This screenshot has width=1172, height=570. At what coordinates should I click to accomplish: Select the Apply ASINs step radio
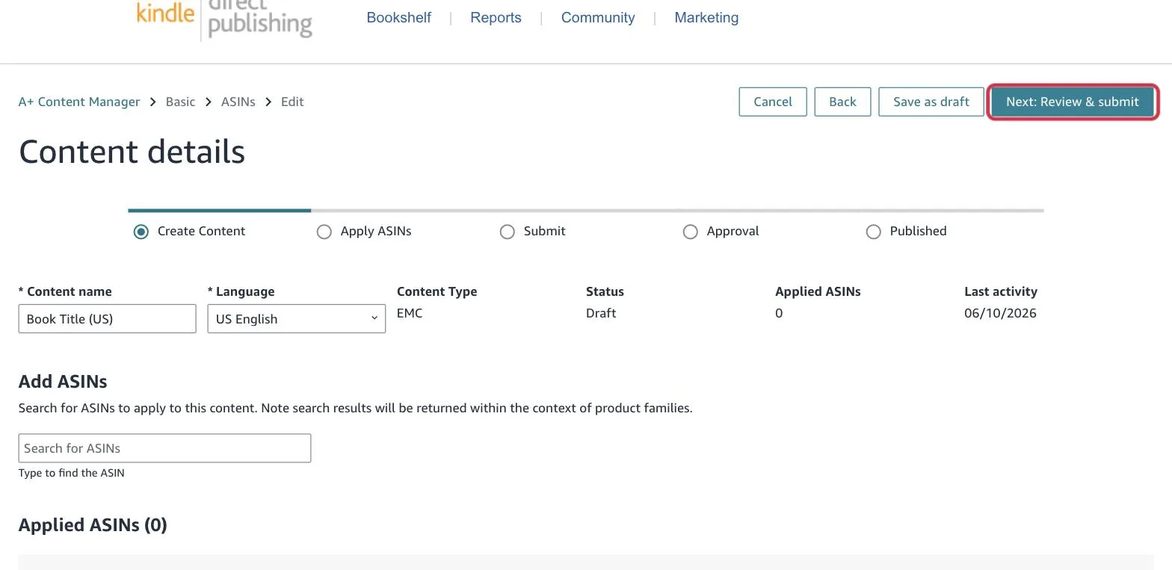coord(324,232)
